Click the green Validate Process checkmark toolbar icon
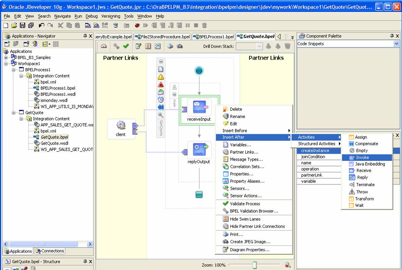The image size is (402, 270). pos(126,46)
